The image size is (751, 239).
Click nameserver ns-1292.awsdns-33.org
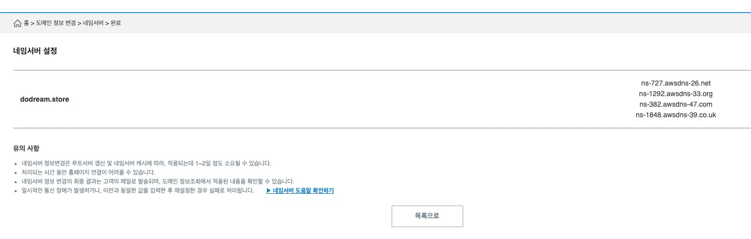(x=675, y=94)
